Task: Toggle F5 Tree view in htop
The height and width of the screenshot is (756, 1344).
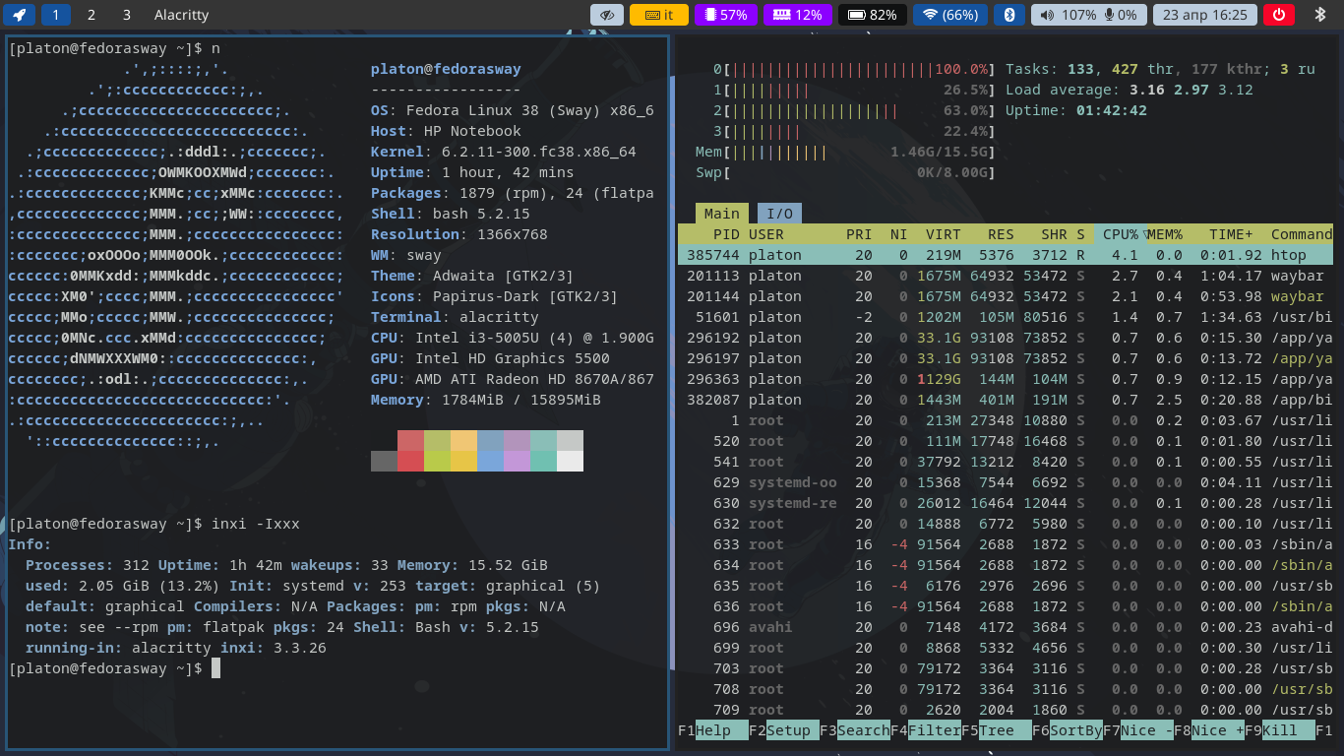Action: click(x=997, y=730)
